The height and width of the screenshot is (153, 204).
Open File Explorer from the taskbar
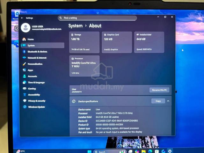coord(143,151)
